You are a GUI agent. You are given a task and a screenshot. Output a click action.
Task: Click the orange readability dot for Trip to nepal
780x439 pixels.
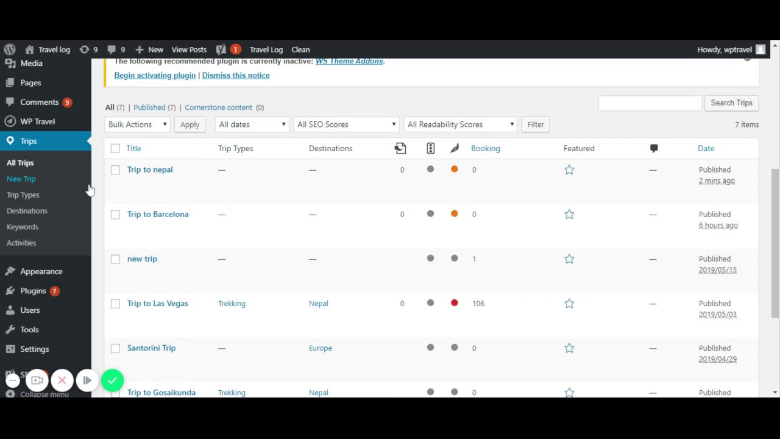[455, 170]
